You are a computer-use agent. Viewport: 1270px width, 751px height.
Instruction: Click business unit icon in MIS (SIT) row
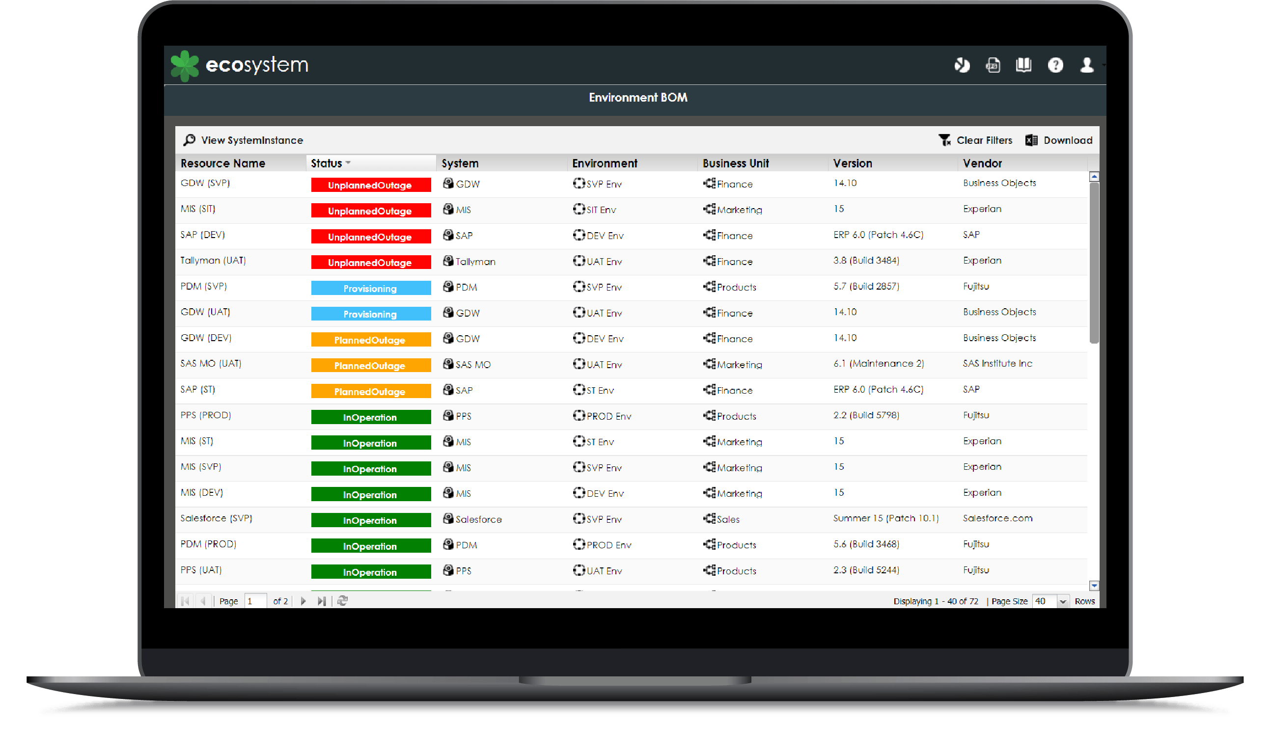(709, 209)
